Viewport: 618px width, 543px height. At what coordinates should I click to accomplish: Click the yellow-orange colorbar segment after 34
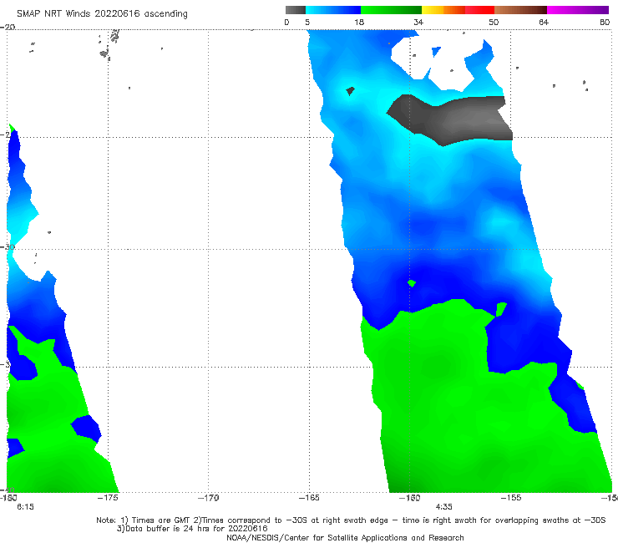tap(443, 10)
